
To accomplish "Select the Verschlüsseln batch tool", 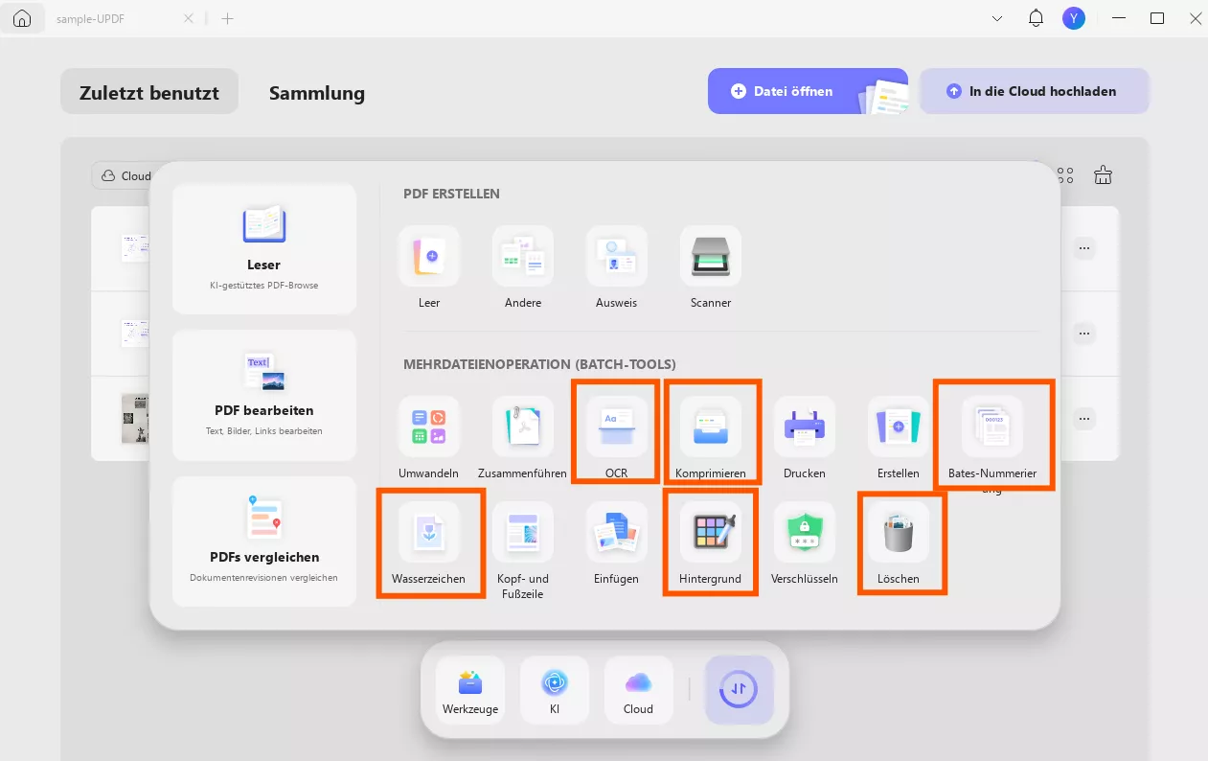I will (805, 532).
